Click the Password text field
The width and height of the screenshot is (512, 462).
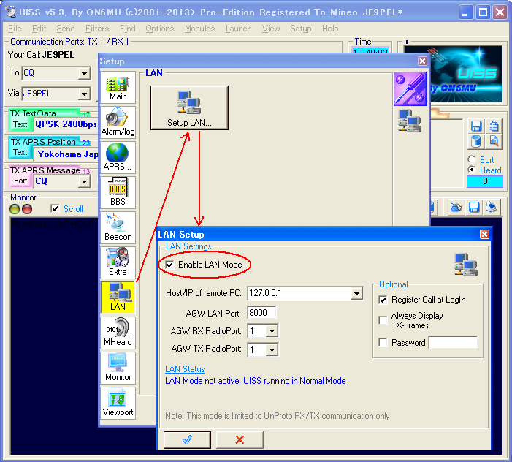pos(454,342)
